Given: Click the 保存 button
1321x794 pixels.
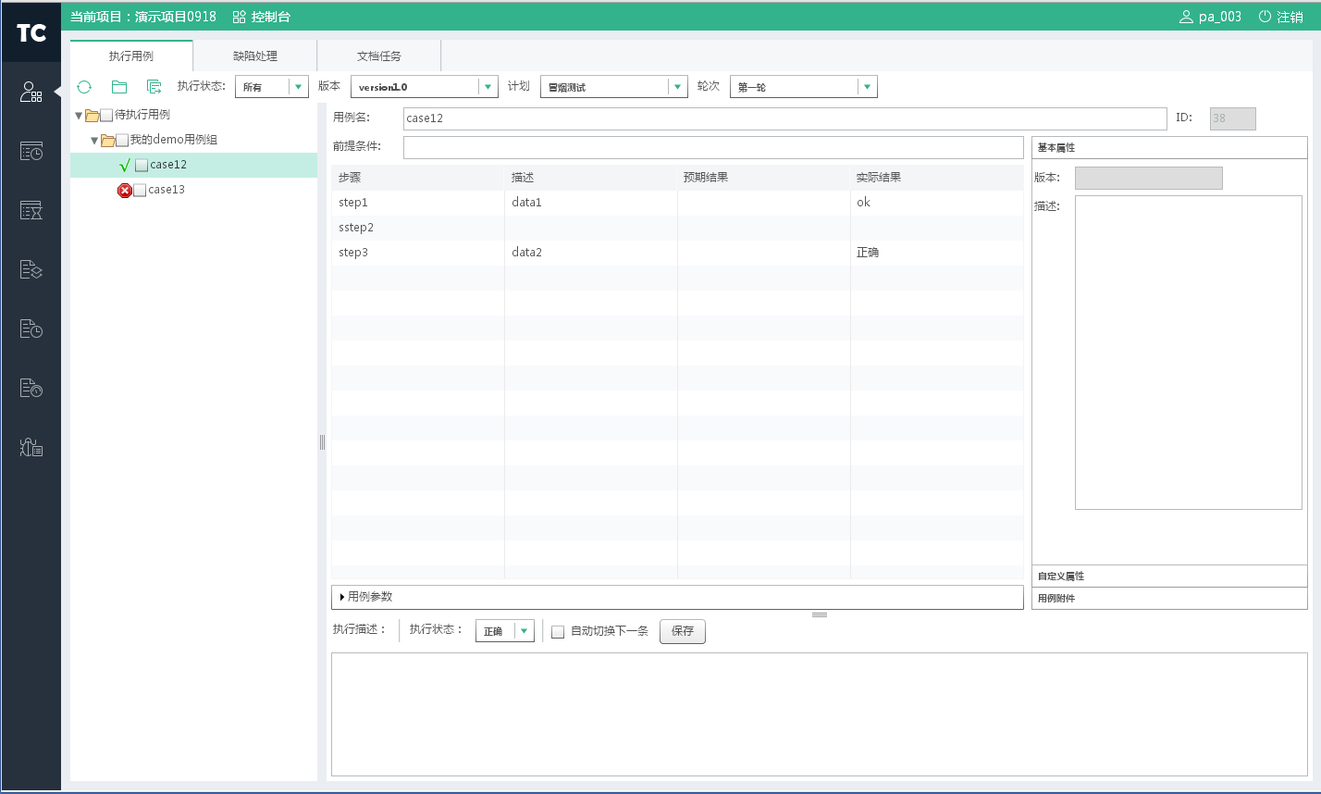Looking at the screenshot, I should [683, 631].
